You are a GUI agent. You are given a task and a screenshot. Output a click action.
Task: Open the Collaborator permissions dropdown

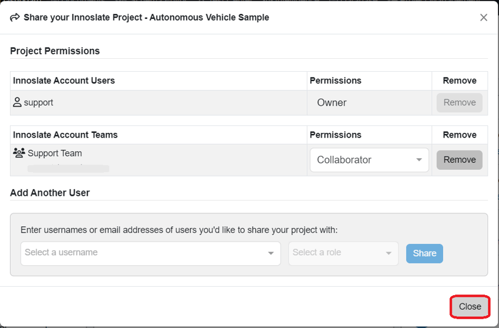(369, 160)
